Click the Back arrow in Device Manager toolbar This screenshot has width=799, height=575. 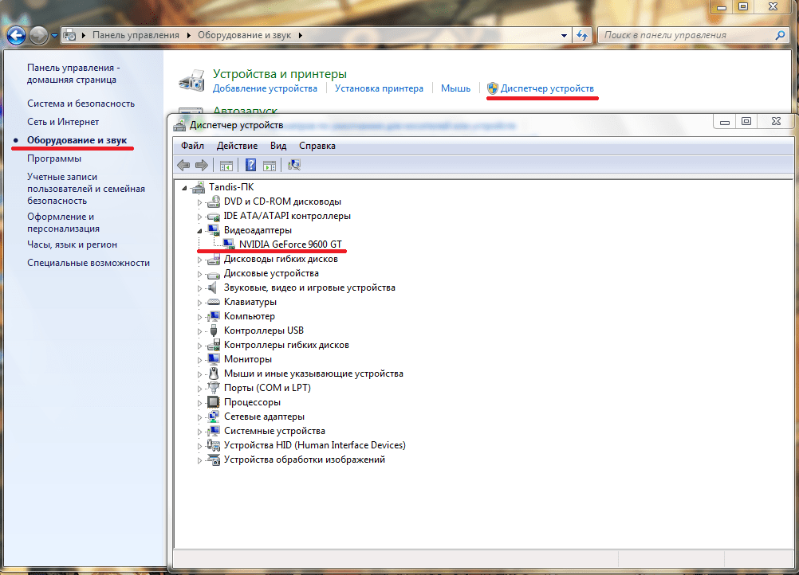[183, 165]
